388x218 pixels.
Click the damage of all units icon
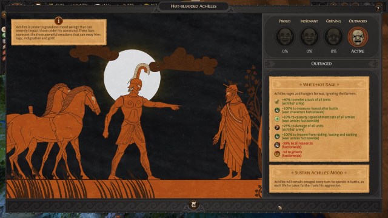(x=277, y=128)
